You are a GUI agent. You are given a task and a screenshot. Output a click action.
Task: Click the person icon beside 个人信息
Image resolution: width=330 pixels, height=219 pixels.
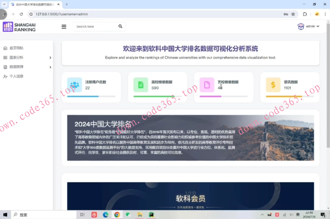coord(5,77)
